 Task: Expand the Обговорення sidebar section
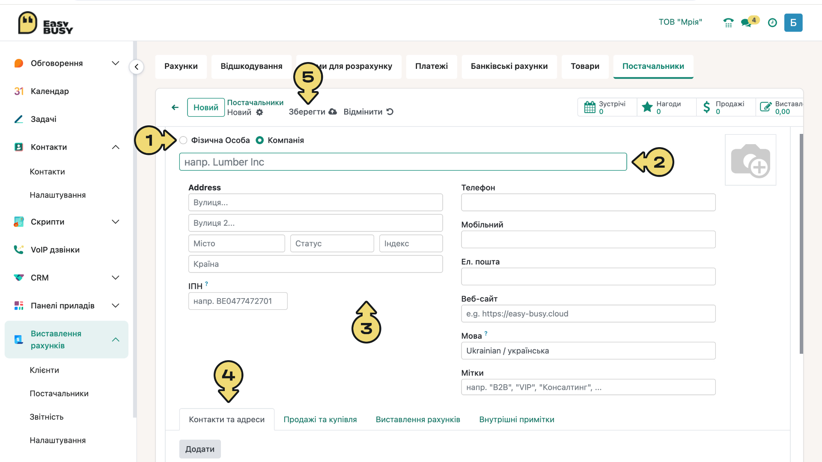pyautogui.click(x=115, y=63)
